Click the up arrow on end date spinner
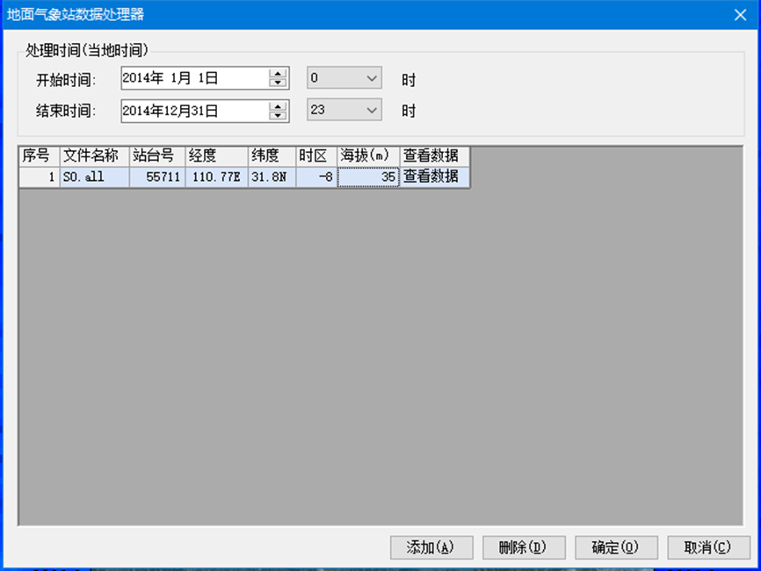761x571 pixels. point(279,106)
